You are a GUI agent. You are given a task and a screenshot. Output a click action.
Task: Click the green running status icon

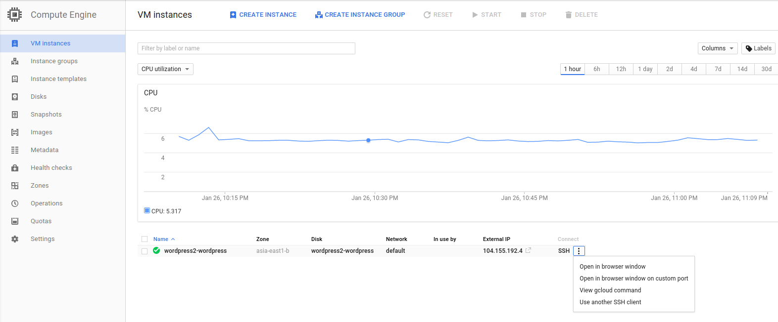tap(156, 250)
